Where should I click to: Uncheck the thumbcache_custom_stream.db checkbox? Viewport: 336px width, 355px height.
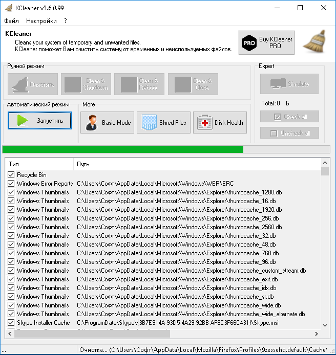(11, 270)
